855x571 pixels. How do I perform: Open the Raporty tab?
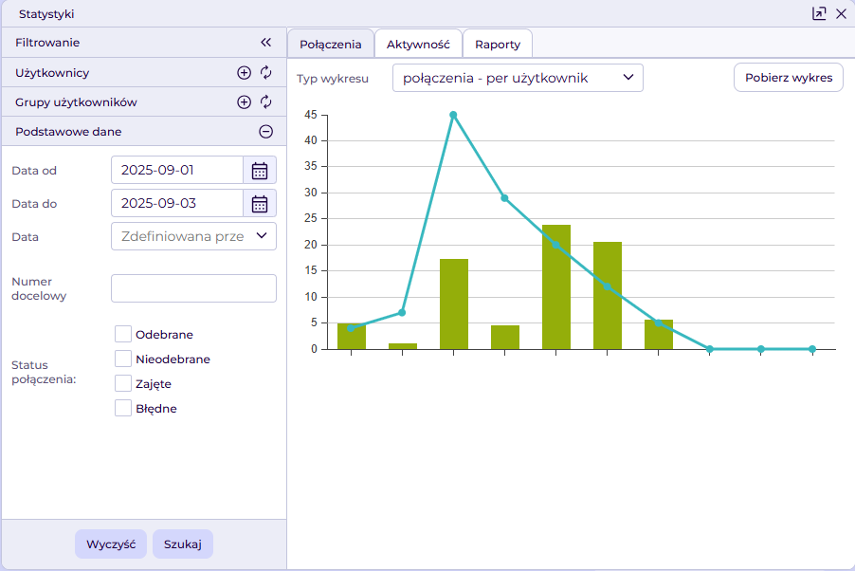point(498,45)
